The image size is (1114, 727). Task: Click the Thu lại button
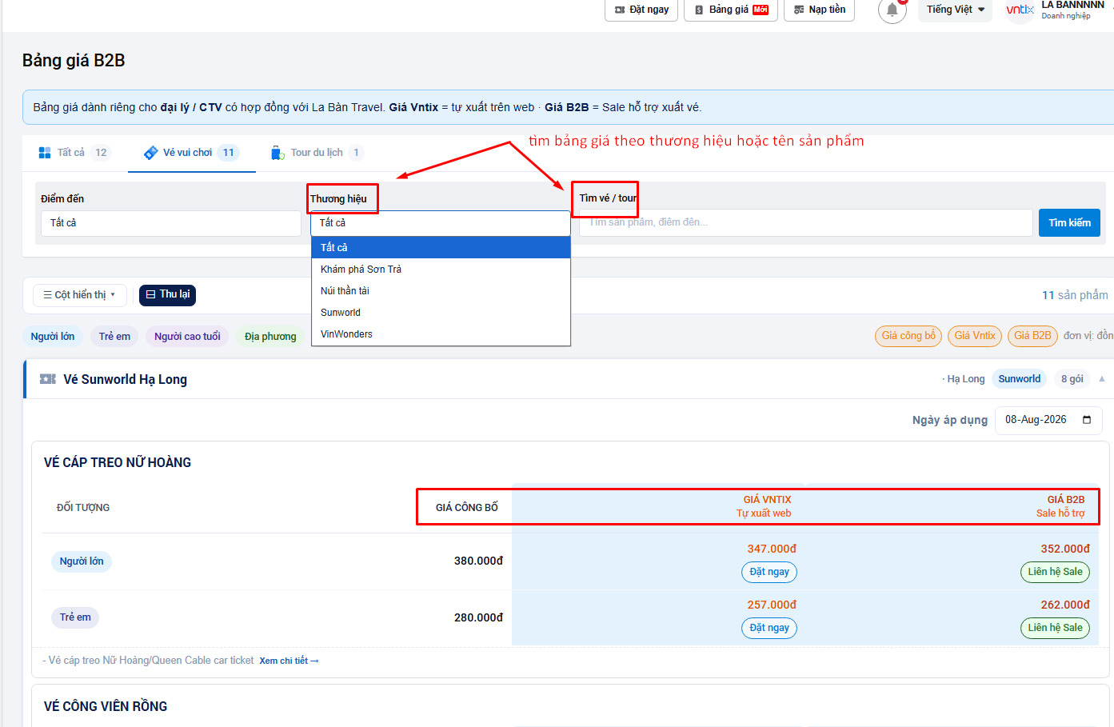pos(167,295)
